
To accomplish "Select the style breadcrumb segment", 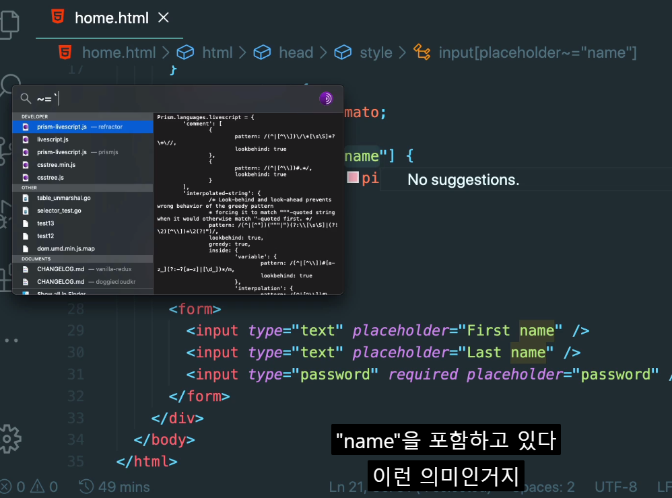I will coord(376,52).
